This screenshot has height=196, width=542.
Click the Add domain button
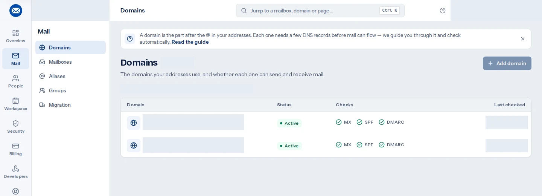[507, 63]
